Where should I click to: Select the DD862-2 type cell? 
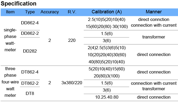[x=30, y=33]
